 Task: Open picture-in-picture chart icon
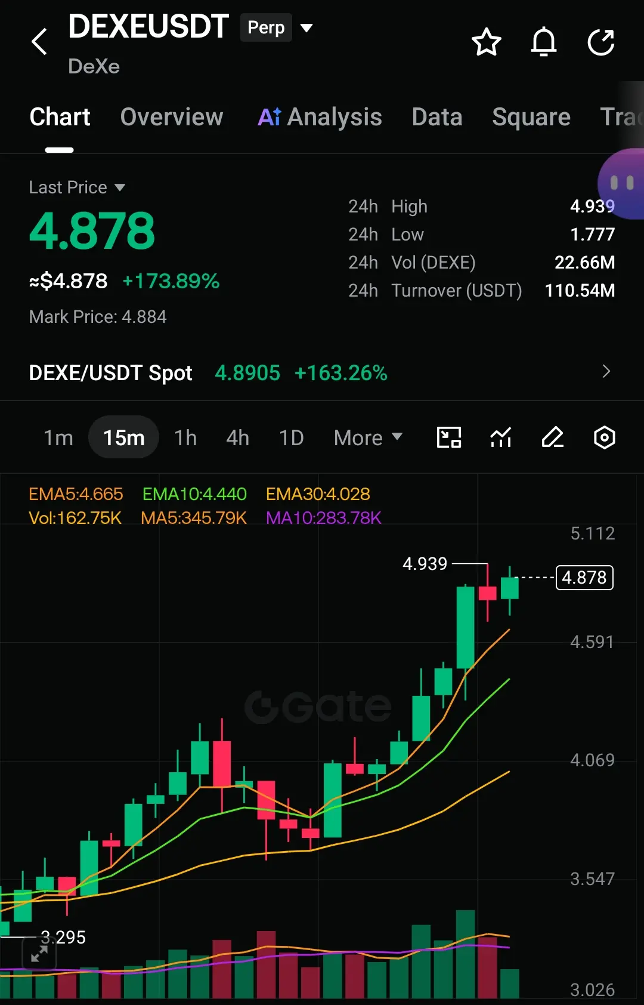pyautogui.click(x=449, y=437)
